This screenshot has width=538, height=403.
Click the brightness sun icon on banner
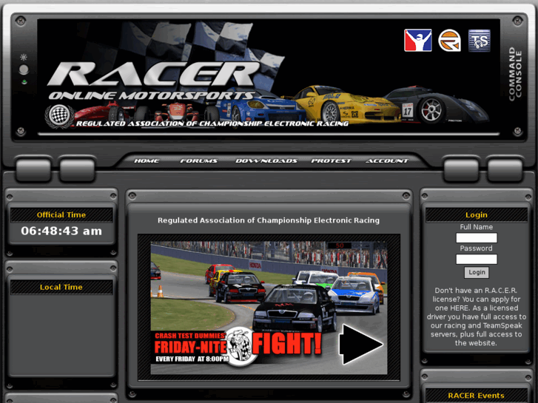(x=24, y=57)
